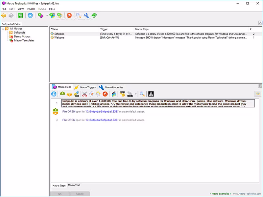Run macro with top toolbar play button
Screen dimensions: 263x197
coord(30,15)
